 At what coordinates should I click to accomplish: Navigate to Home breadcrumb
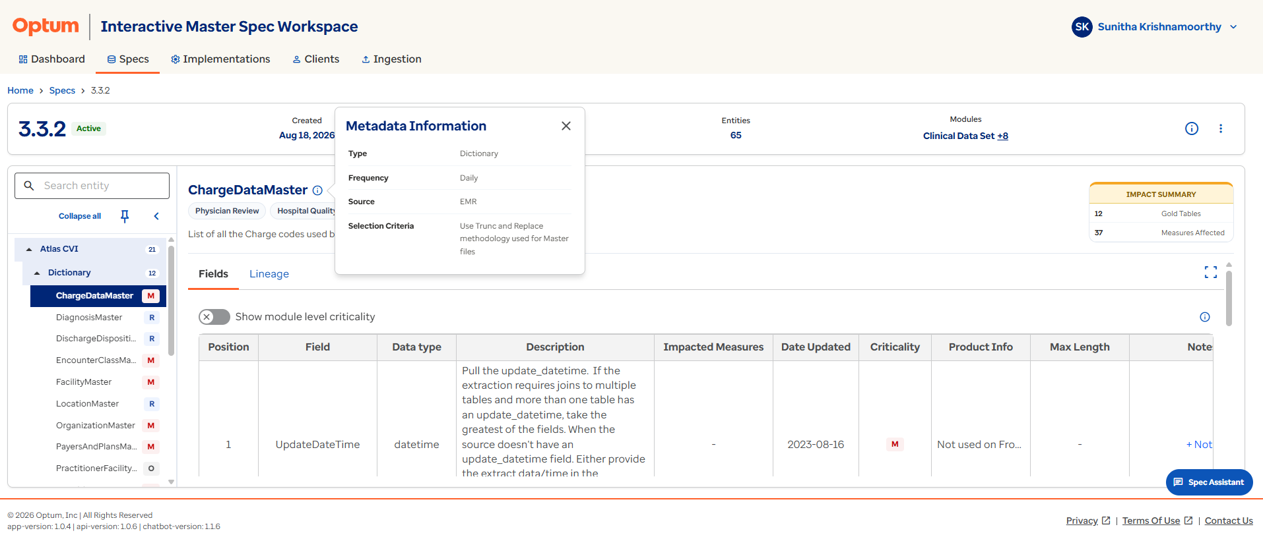tap(20, 90)
